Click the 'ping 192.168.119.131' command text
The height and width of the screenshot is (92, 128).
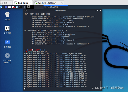(x=38, y=52)
